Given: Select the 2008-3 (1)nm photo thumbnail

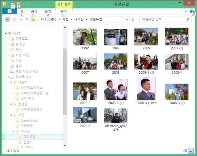Looking at the screenshot, I should point(146,88).
